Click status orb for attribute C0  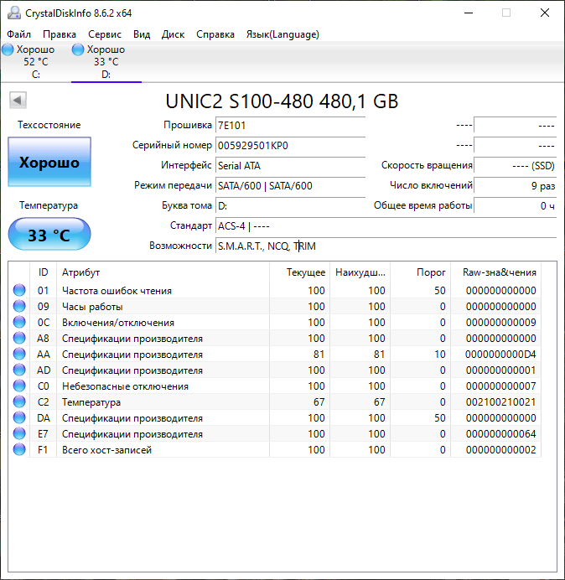pos(19,386)
